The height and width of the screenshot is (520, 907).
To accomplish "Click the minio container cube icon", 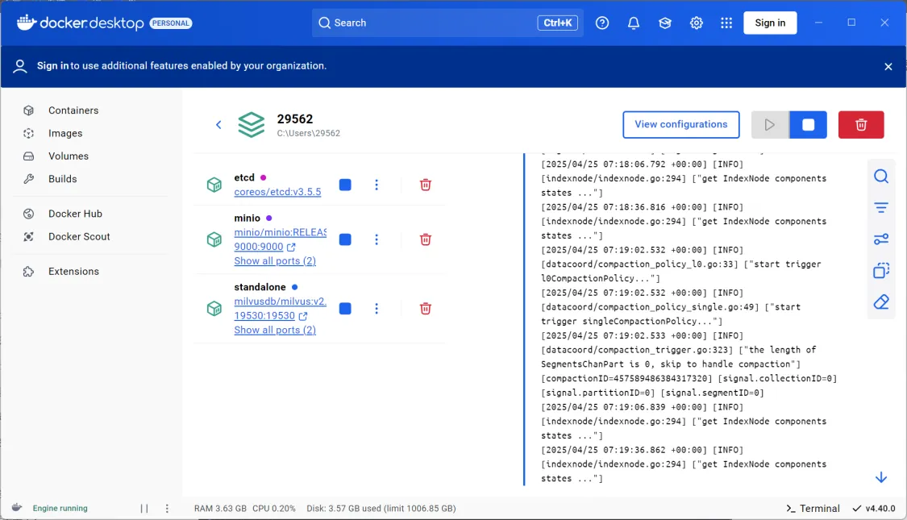I will 214,239.
